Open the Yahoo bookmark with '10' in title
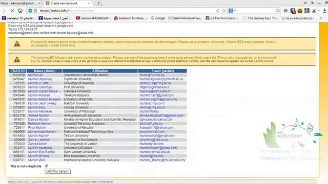Screen dimensions: 328x184 (18, 18)
